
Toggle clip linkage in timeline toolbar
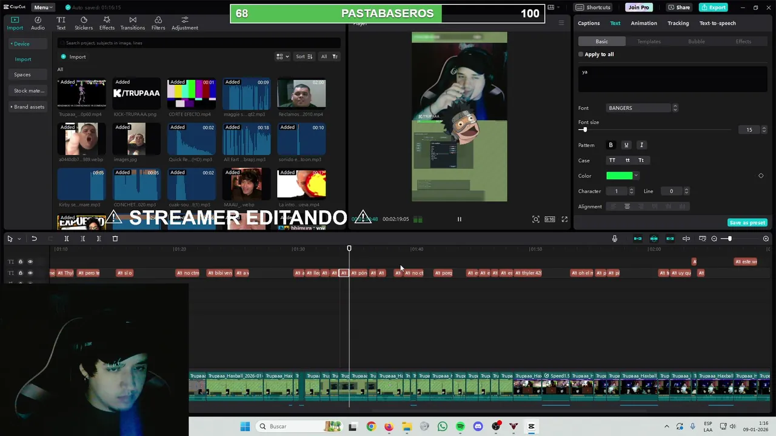coord(670,239)
